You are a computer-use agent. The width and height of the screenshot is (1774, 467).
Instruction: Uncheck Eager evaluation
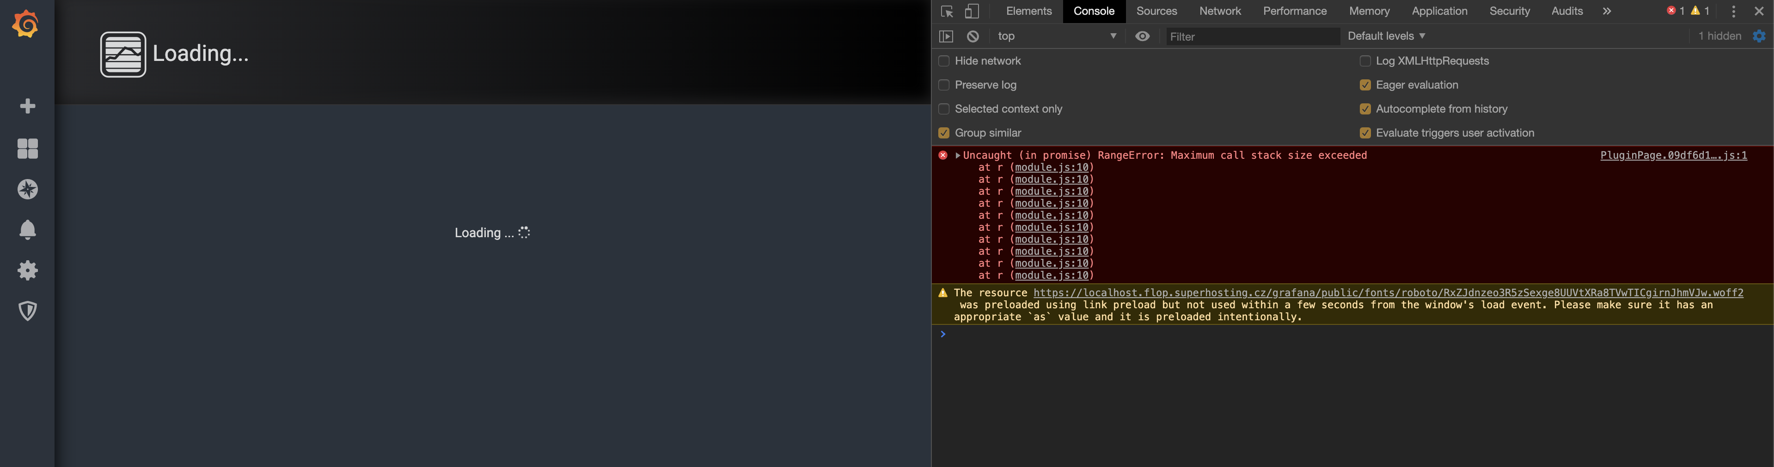point(1365,84)
